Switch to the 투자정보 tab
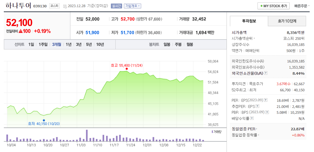The width and height of the screenshot is (314, 152). (x=249, y=21)
